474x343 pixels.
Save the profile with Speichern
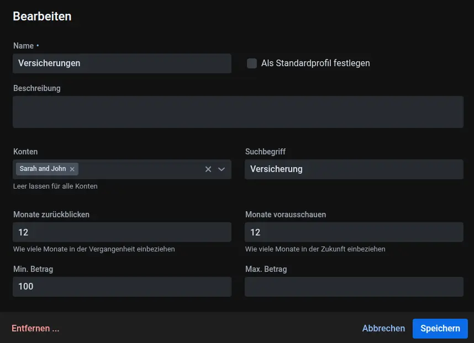point(440,329)
